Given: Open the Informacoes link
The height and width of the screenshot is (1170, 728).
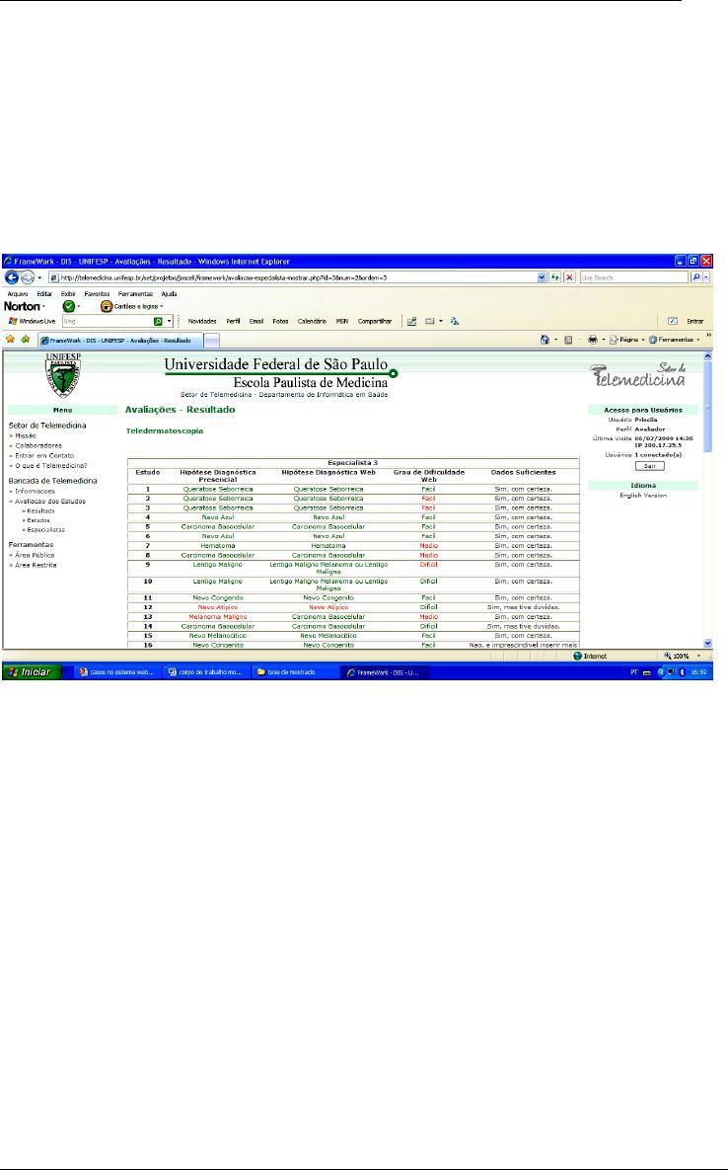Looking at the screenshot, I should pos(36,491).
